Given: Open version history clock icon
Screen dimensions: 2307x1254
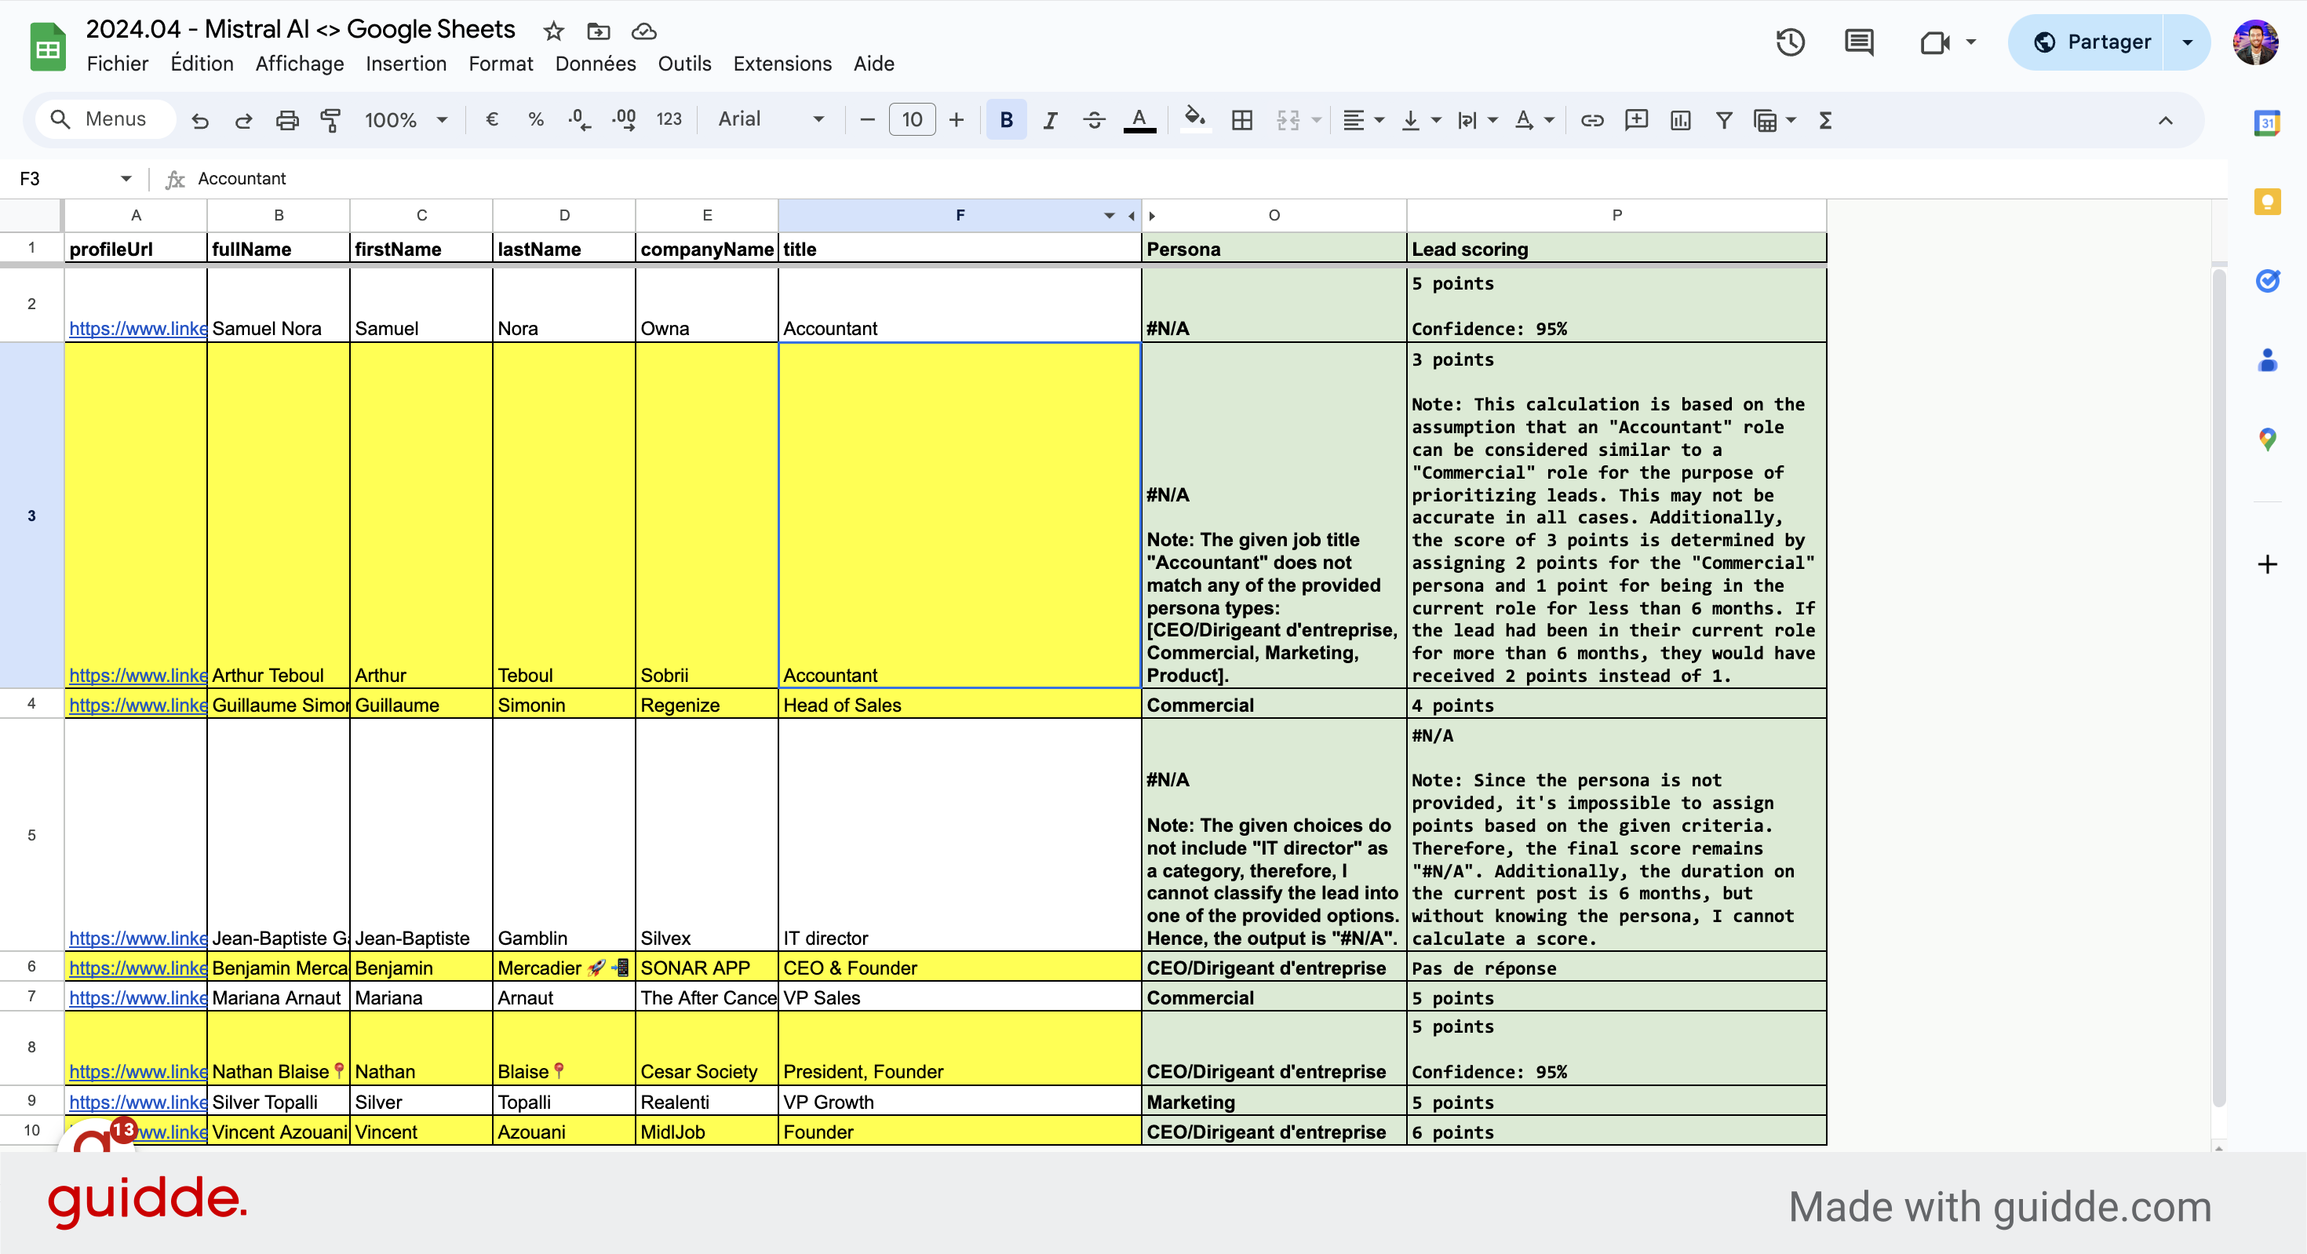Looking at the screenshot, I should click(1789, 42).
